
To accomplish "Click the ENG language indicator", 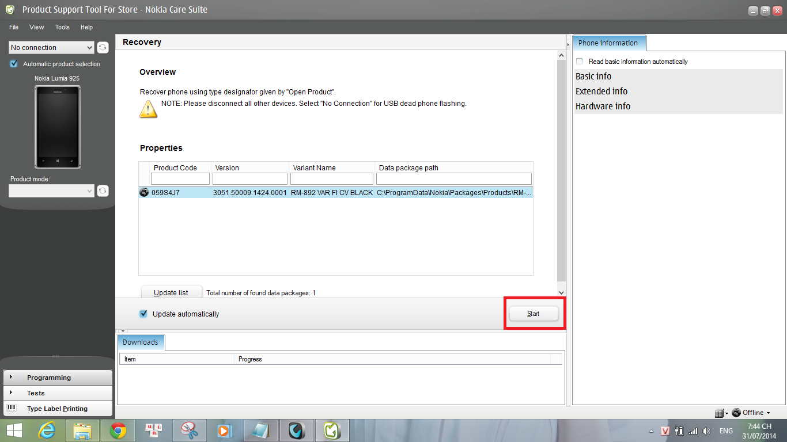I will pyautogui.click(x=727, y=431).
